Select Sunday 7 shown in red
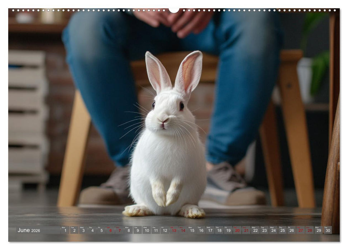The image size is (348, 250). [119, 231]
